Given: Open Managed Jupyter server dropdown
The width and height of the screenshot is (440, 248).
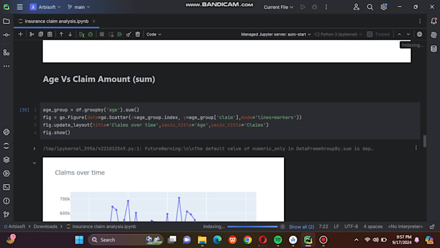Looking at the screenshot, I should (x=276, y=34).
